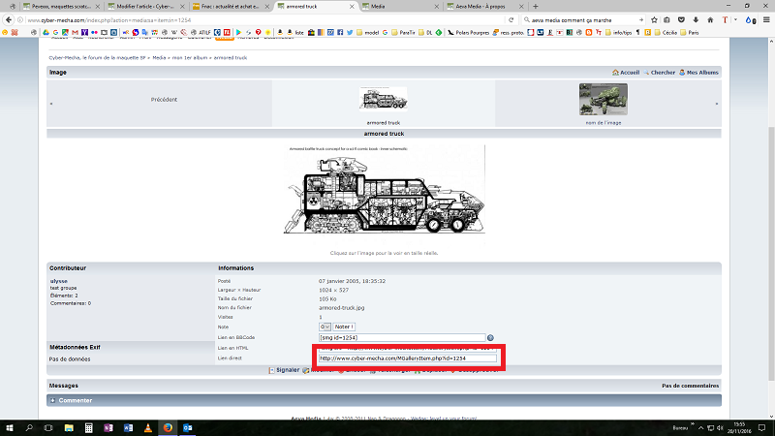Open File Explorer from the taskbar

(x=69, y=427)
